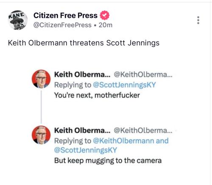This screenshot has width=212, height=185.
Task: Select the "Keith Olbermann threatens Scott Jennings" text
Action: [84, 43]
